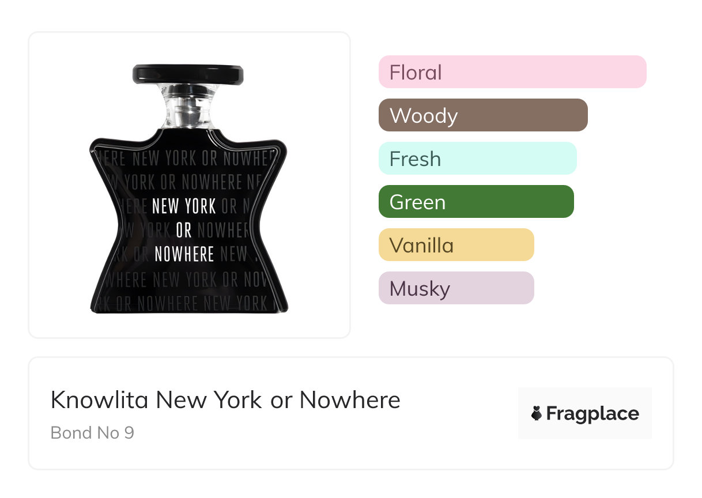702x498 pixels.
Task: Select the pink Floral accord bar
Action: tap(512, 72)
